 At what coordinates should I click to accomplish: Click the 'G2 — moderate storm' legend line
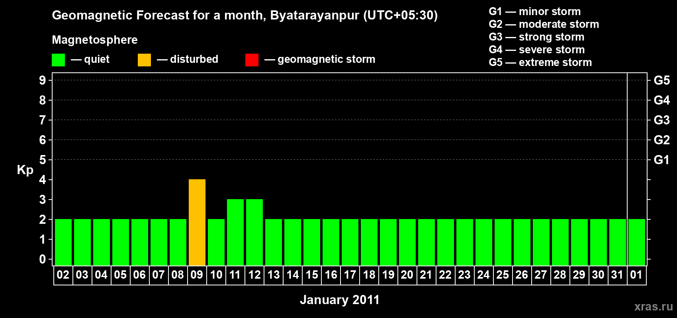click(x=544, y=24)
